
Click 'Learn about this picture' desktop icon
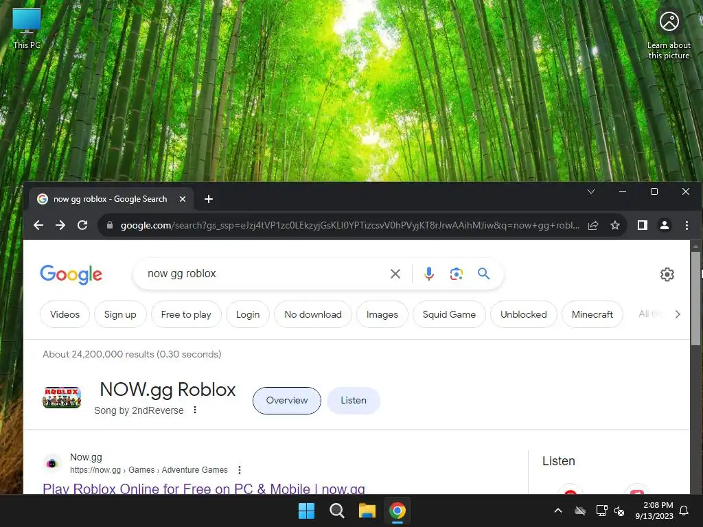(x=669, y=34)
